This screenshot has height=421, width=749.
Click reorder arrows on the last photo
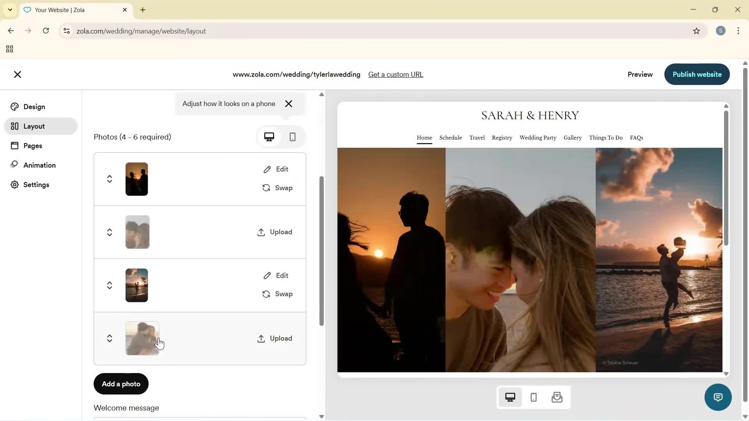(110, 338)
